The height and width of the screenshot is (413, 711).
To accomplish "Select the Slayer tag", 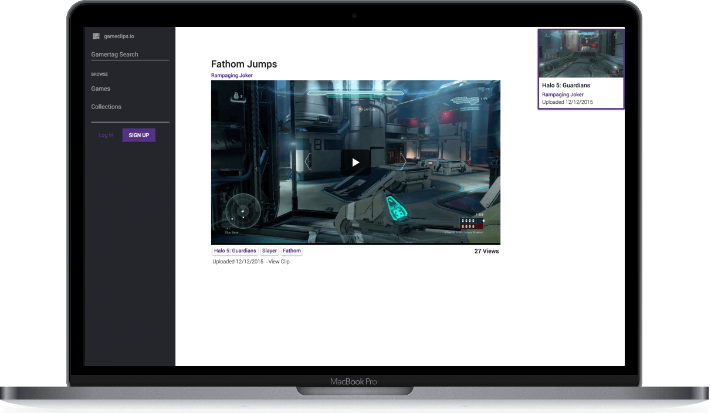I will pyautogui.click(x=269, y=251).
